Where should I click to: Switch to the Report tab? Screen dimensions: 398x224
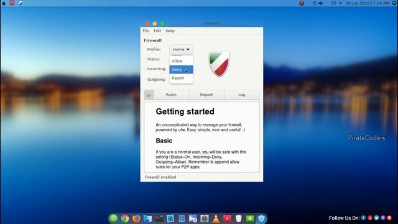coord(206,95)
